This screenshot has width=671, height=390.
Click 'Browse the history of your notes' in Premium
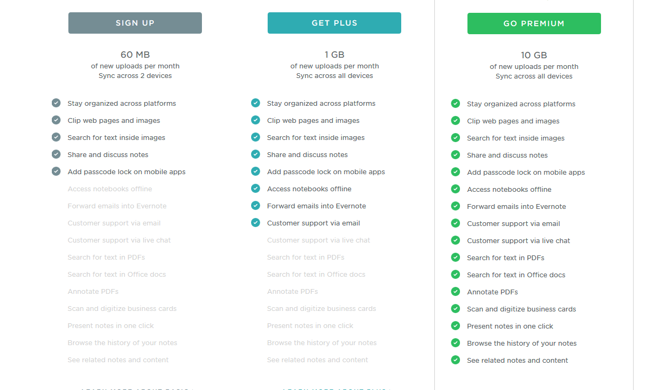point(522,343)
